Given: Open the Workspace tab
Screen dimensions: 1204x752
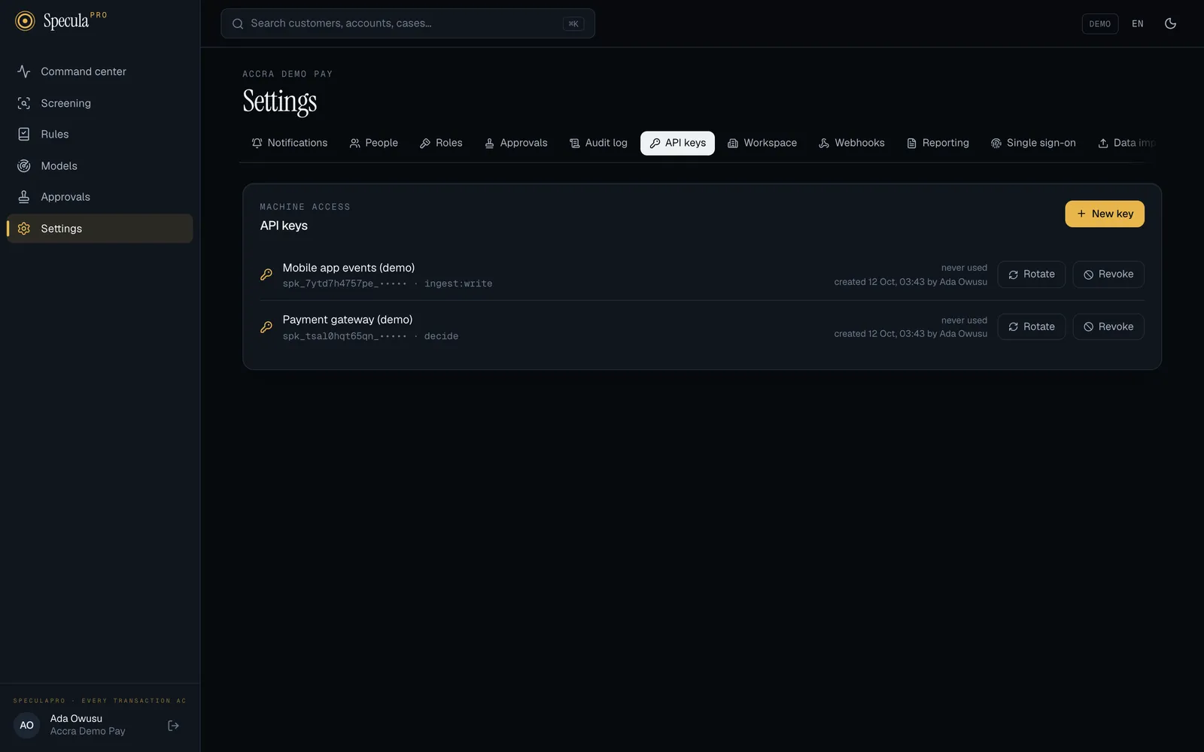Looking at the screenshot, I should 762,143.
